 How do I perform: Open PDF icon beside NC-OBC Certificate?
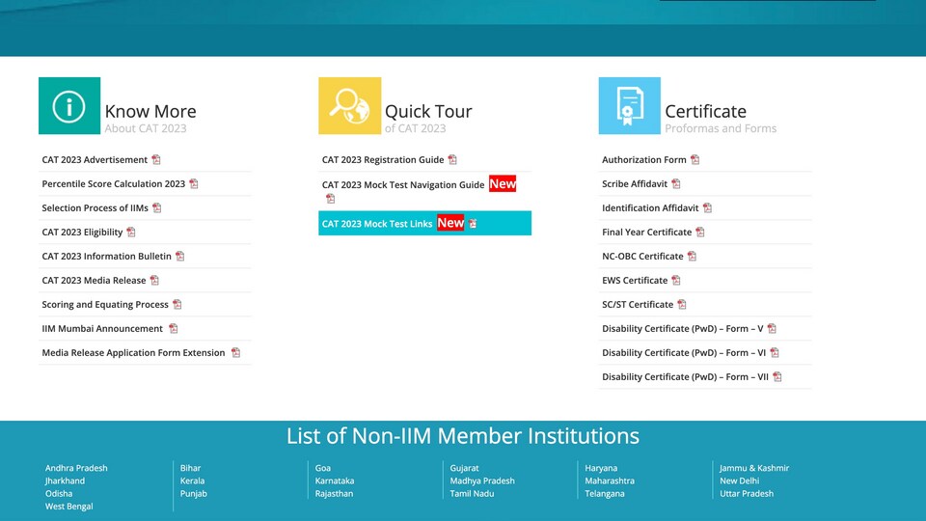(x=693, y=256)
